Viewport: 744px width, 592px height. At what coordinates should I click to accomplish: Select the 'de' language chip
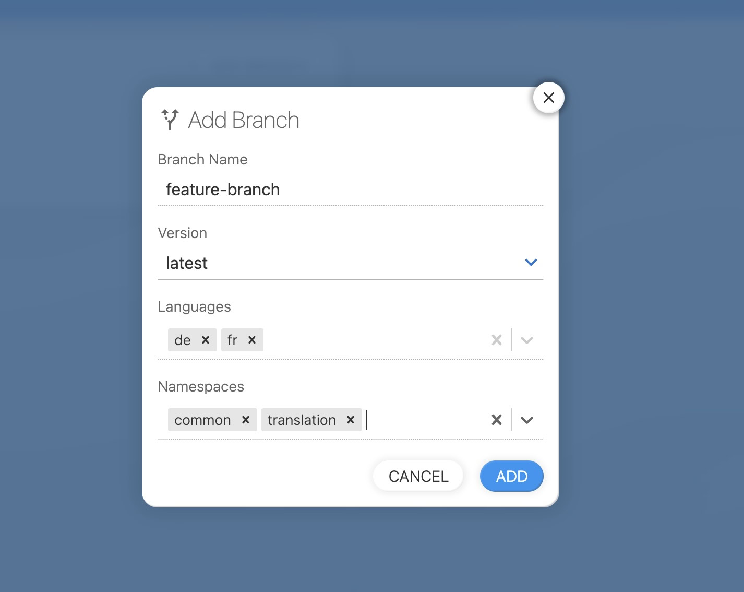click(183, 340)
